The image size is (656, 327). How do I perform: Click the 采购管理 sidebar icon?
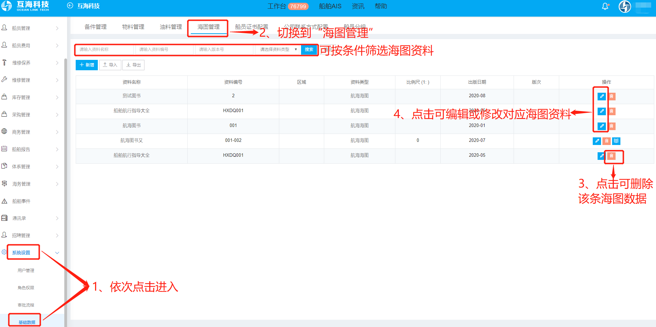coord(4,114)
